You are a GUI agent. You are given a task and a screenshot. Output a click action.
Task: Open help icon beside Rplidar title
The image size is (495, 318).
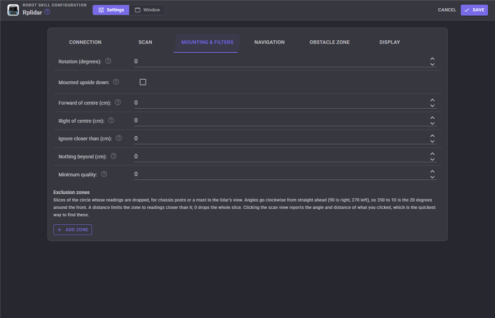pyautogui.click(x=47, y=12)
